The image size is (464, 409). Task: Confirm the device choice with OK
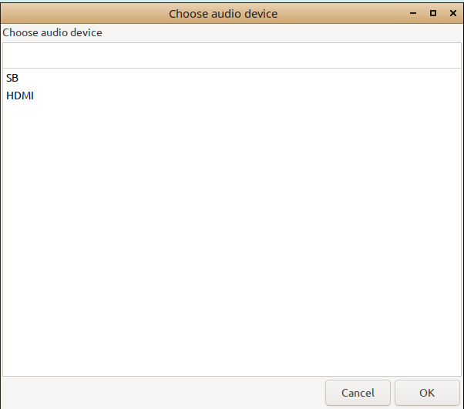click(x=427, y=393)
